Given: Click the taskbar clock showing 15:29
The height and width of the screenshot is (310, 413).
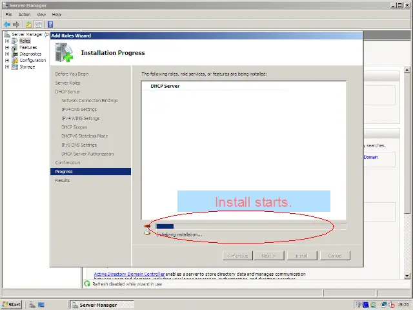Looking at the screenshot, I should (403, 305).
